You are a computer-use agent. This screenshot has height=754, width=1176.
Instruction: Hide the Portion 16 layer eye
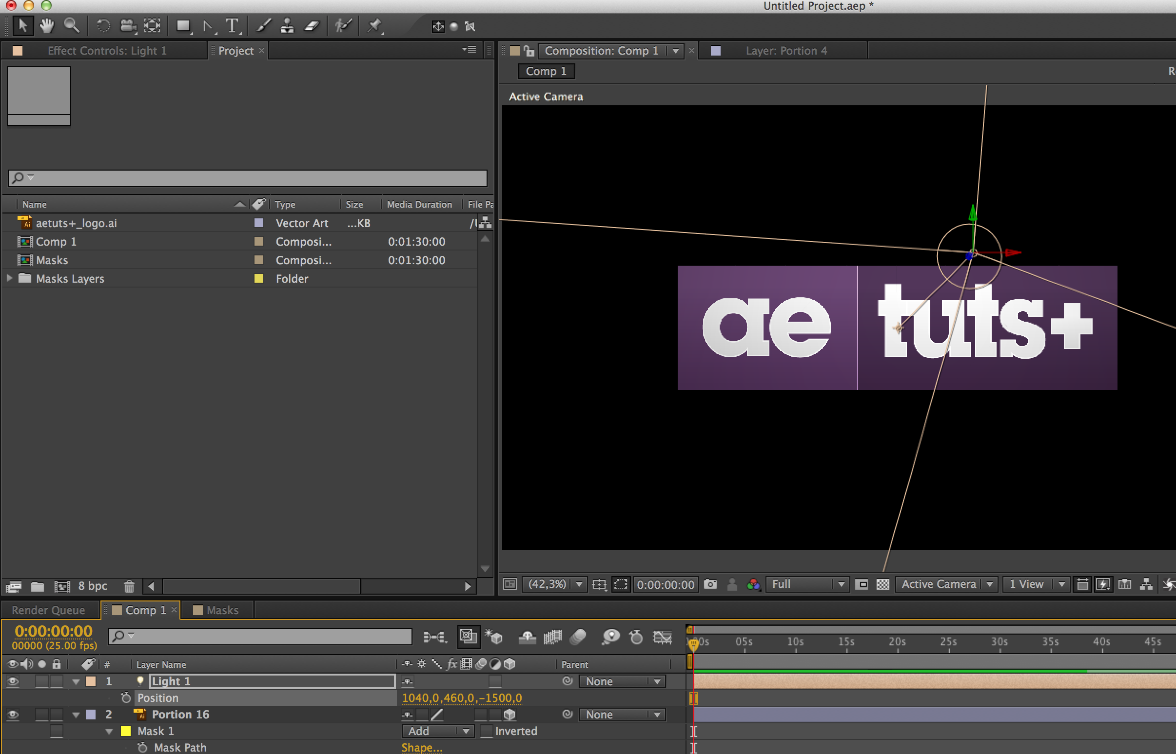[13, 715]
